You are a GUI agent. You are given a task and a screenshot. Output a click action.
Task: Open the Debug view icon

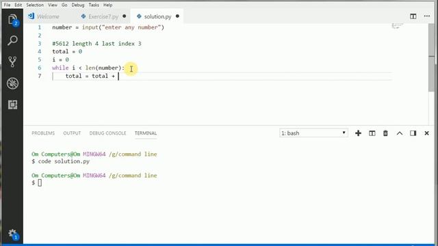(x=12, y=83)
